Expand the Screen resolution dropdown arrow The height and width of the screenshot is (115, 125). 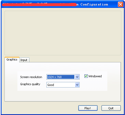coord(77,77)
